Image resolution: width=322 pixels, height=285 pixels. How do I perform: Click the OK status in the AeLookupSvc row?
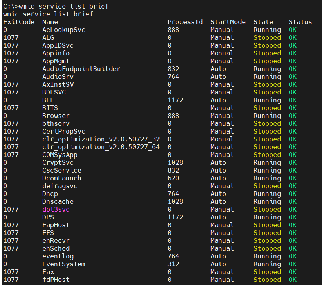293,30
